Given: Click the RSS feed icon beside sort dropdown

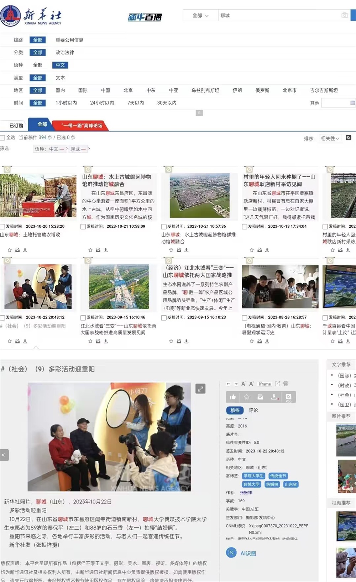Looking at the screenshot, I should point(349,138).
